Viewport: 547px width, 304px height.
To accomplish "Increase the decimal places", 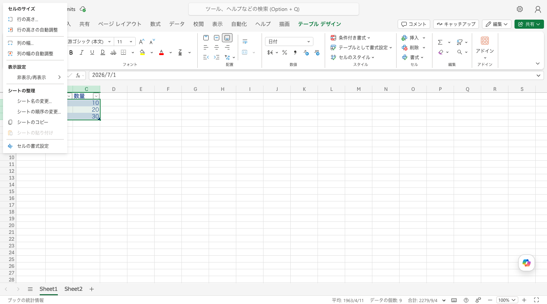I will coord(316,52).
